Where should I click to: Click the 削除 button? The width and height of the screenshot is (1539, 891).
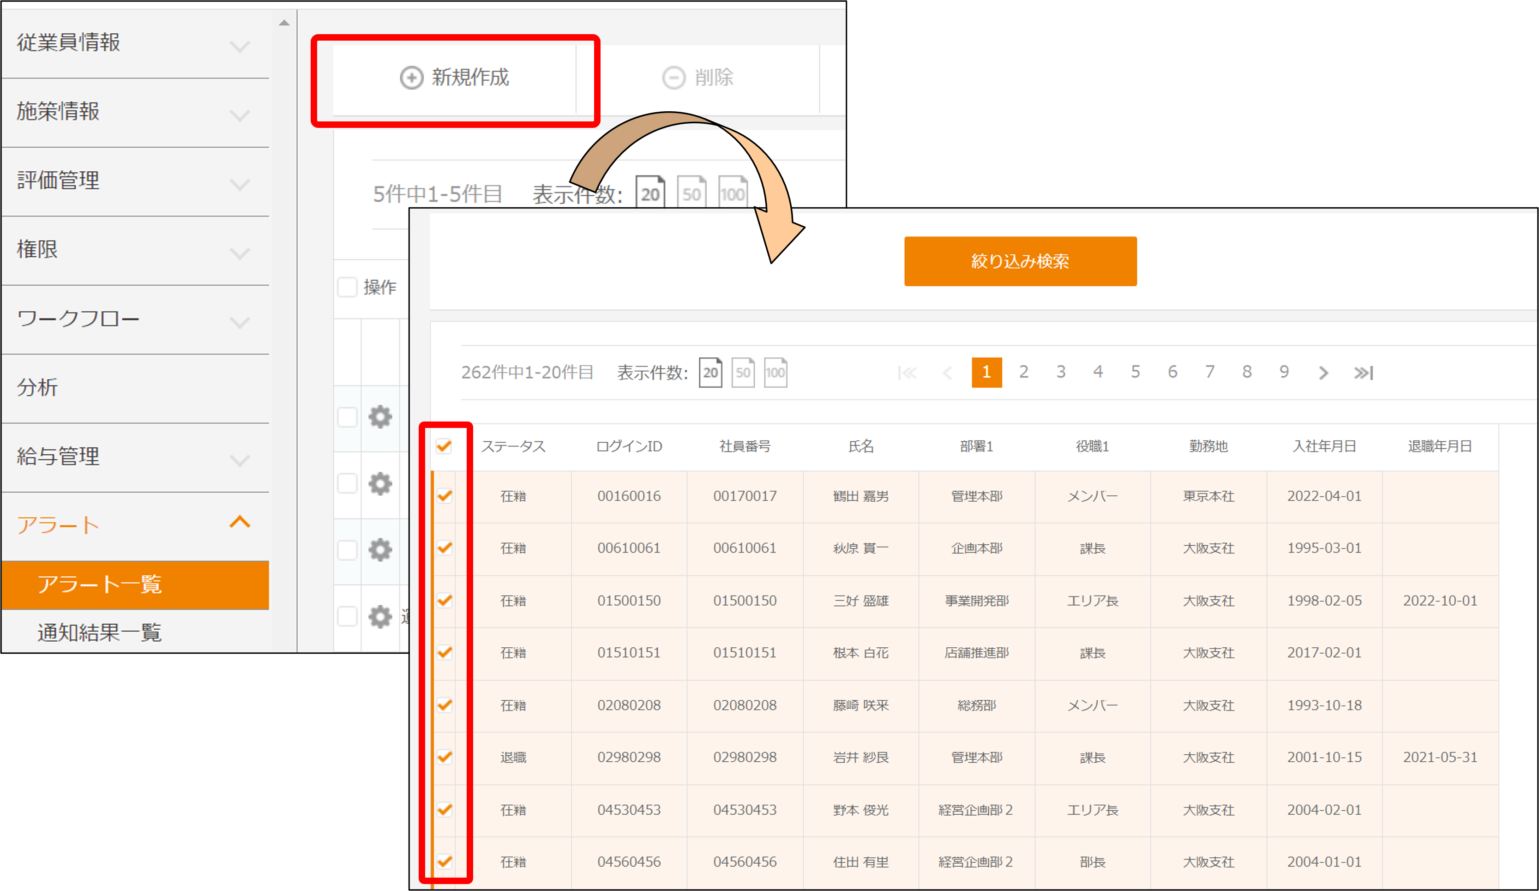pyautogui.click(x=698, y=78)
